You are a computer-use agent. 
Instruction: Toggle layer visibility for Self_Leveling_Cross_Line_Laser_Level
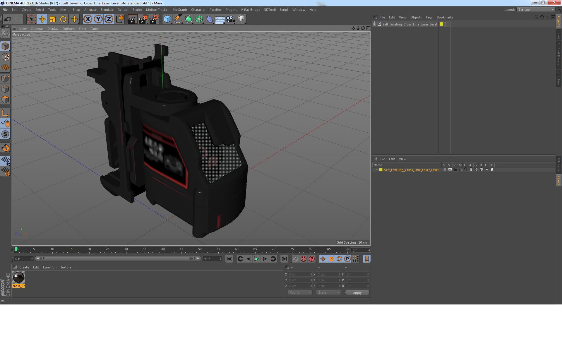pos(450,169)
